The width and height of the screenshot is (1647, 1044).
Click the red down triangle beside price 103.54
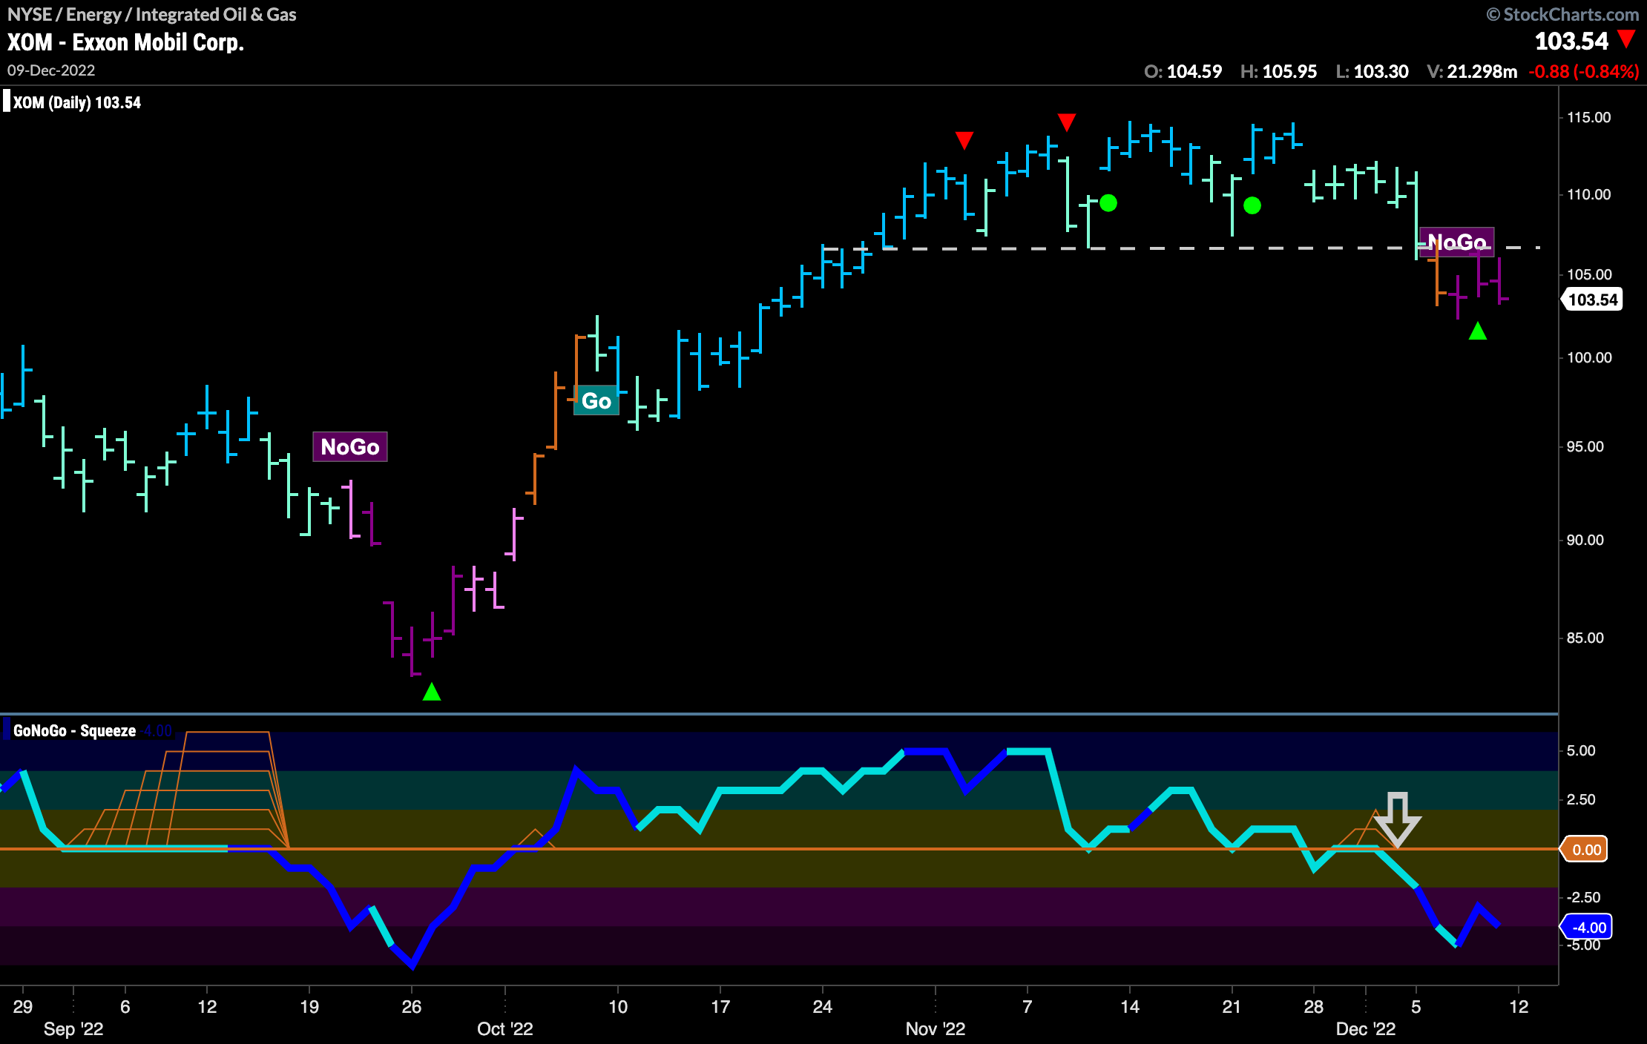coord(1625,40)
